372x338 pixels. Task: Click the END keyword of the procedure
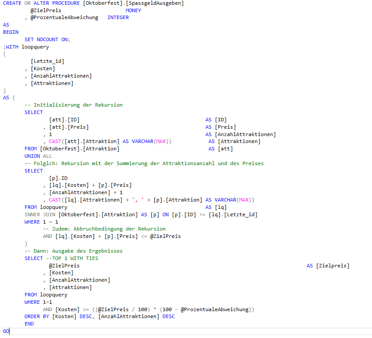point(29,323)
